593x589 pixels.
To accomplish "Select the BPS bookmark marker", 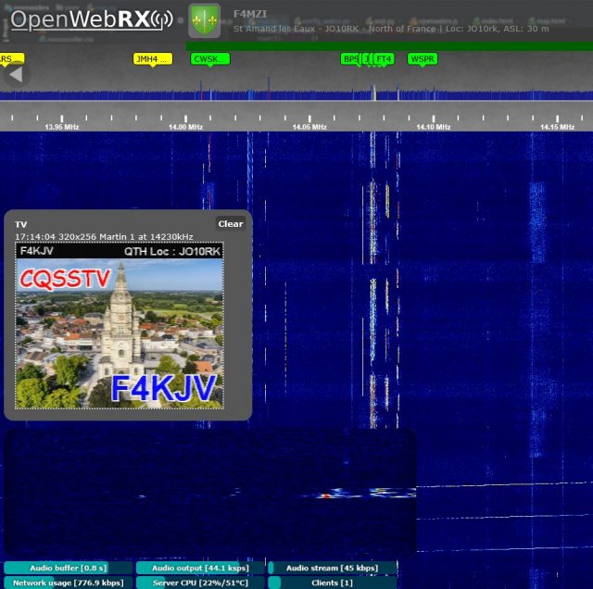I will click(x=350, y=59).
